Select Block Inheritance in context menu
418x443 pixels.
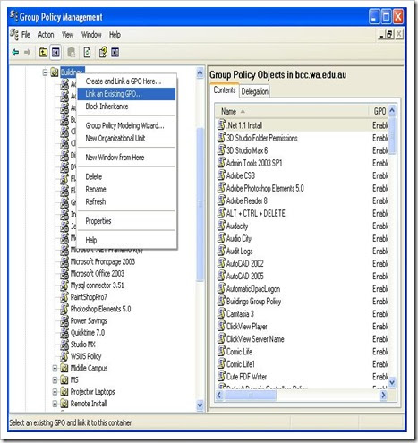click(126, 106)
